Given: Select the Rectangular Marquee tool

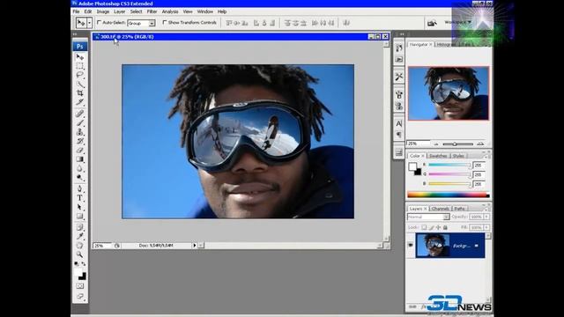Looking at the screenshot, I should click(80, 66).
